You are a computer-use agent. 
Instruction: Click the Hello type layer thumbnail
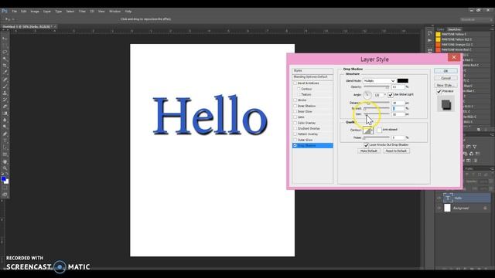point(448,198)
